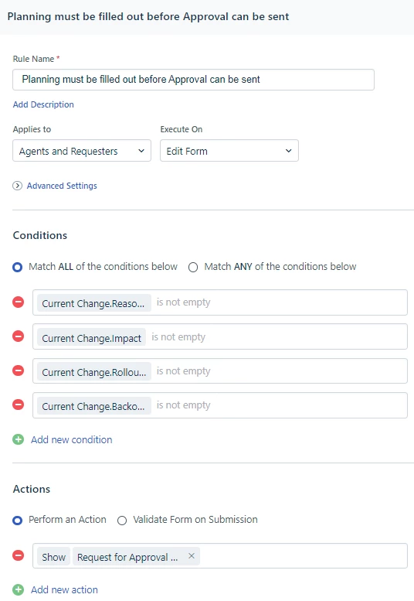Click the Current Change.Impact field chip
This screenshot has width=414, height=601.
[x=91, y=338]
